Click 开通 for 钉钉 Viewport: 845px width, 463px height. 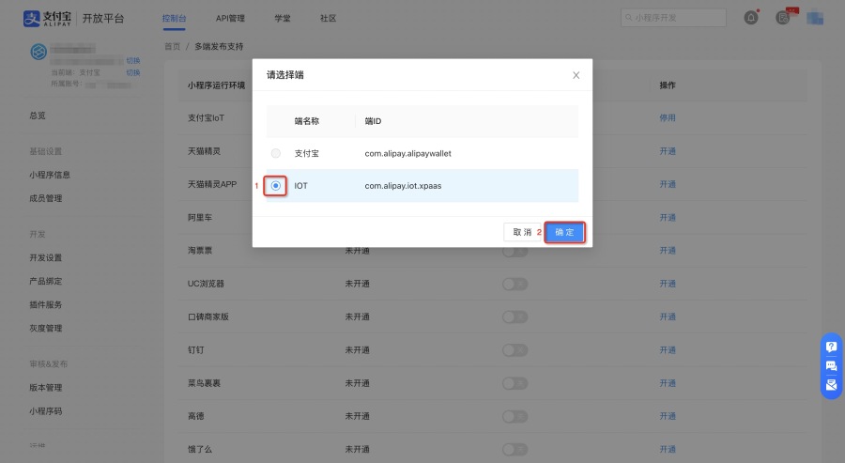tap(668, 349)
